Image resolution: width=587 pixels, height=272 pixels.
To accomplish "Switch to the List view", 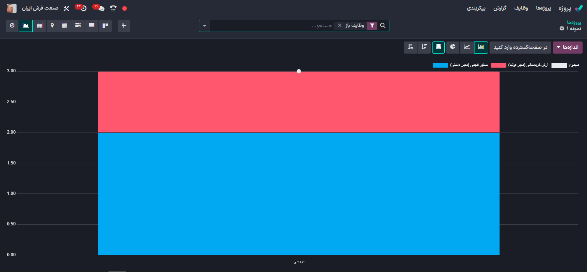I will [x=92, y=26].
